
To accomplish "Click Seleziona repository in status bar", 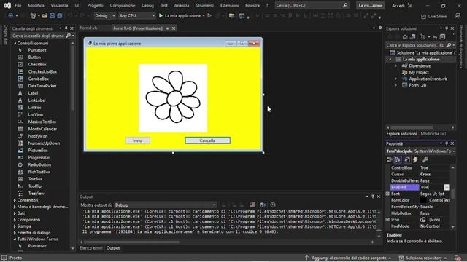I will click(x=423, y=258).
